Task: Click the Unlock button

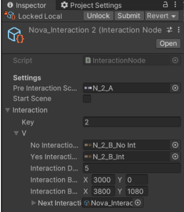Action: pyautogui.click(x=98, y=16)
